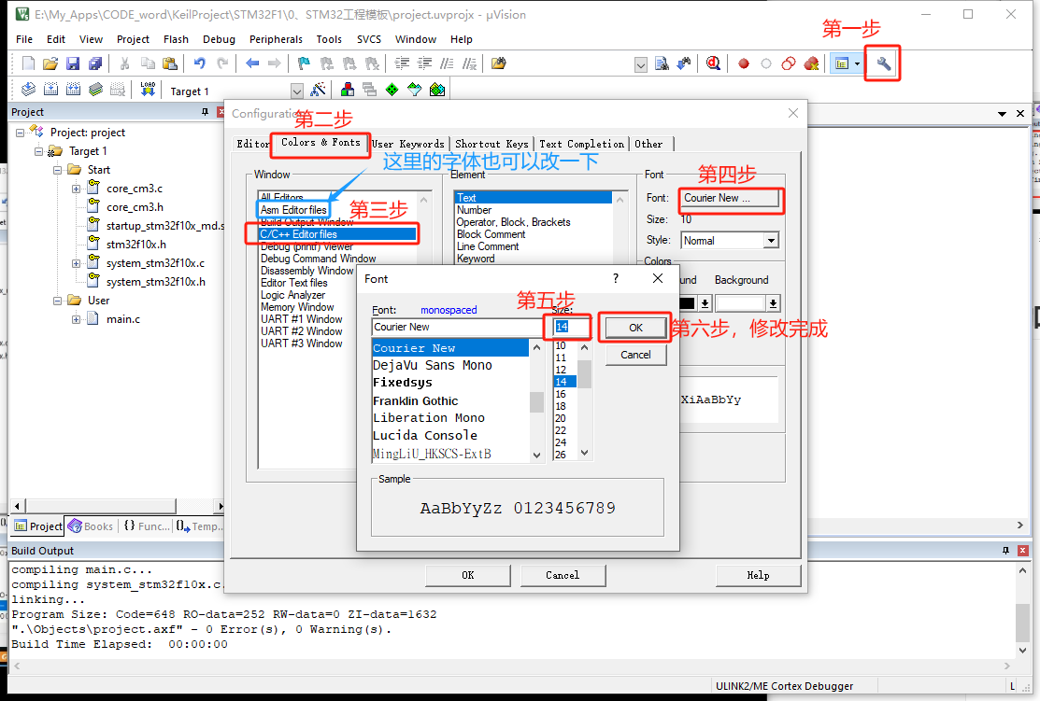The height and width of the screenshot is (701, 1040).
Task: Open Manage Project Items colored blocks icon
Action: [x=347, y=90]
